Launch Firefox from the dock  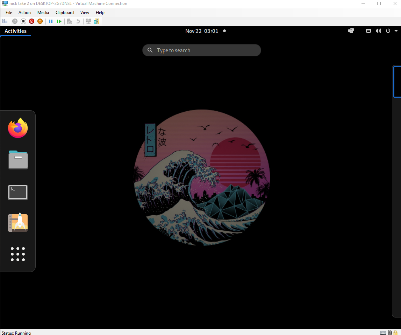tap(18, 128)
